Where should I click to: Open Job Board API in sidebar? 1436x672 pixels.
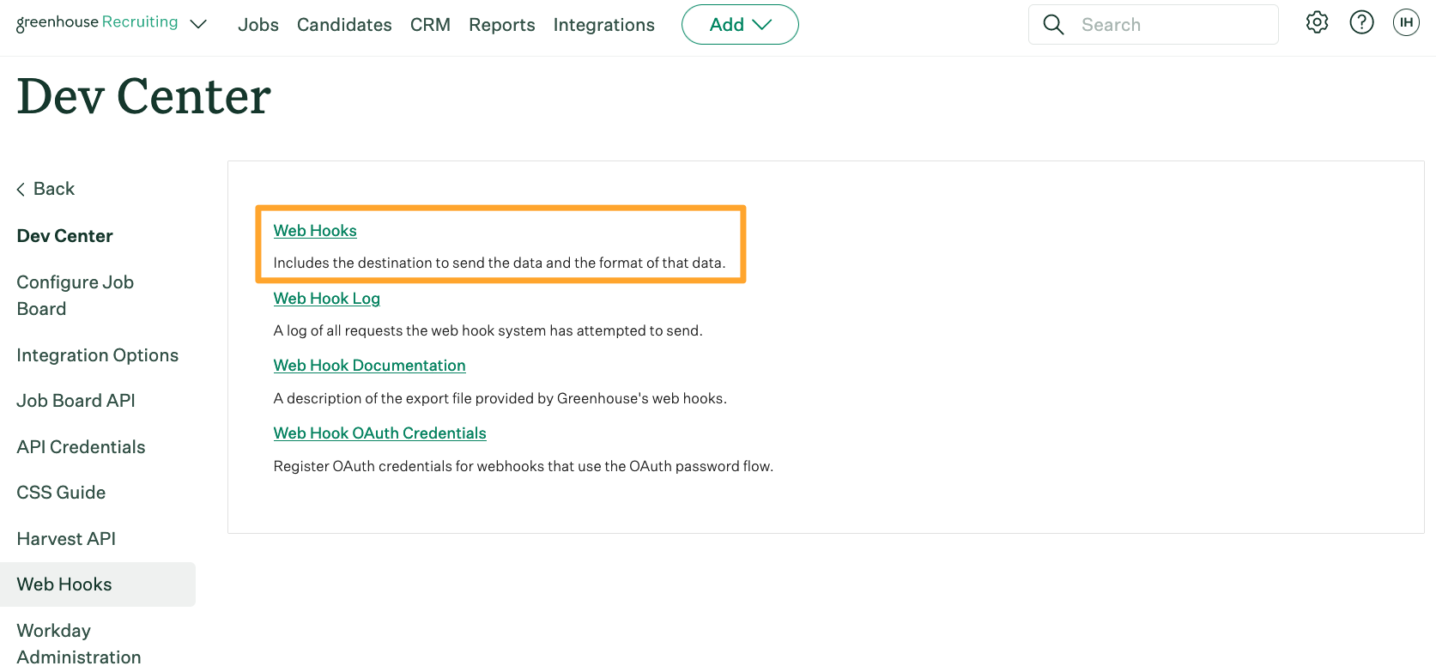(76, 401)
